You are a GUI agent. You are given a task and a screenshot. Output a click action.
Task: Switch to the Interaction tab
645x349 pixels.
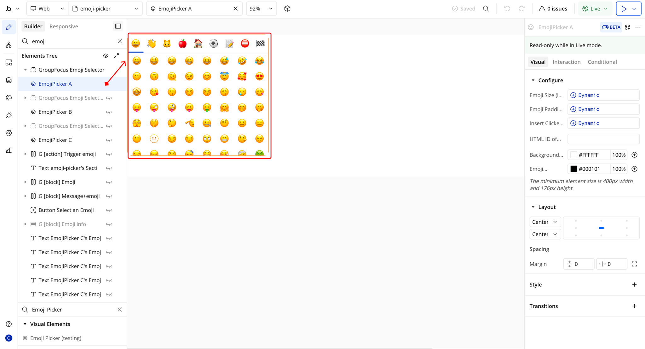[x=566, y=62]
